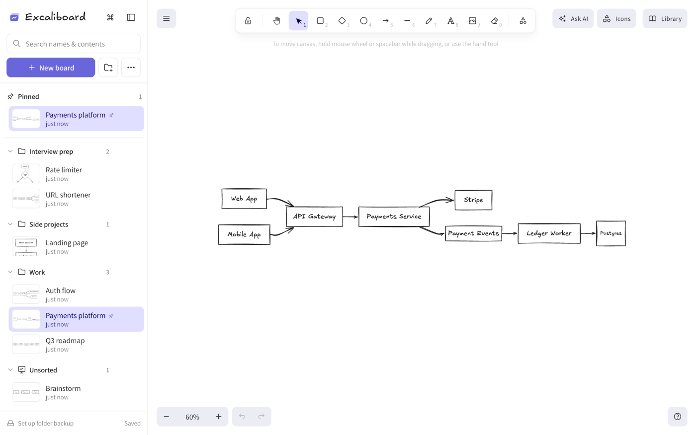Select the Rectangle shape tool
Viewport: 696px width, 435px height.
321,21
